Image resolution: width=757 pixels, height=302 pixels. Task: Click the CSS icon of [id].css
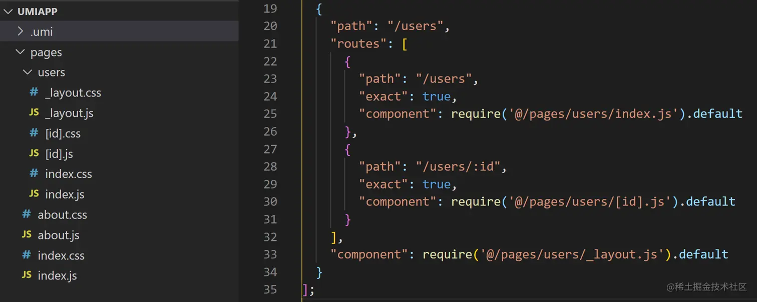34,133
